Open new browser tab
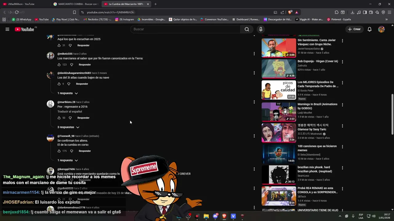394x221 pixels. click(155, 4)
